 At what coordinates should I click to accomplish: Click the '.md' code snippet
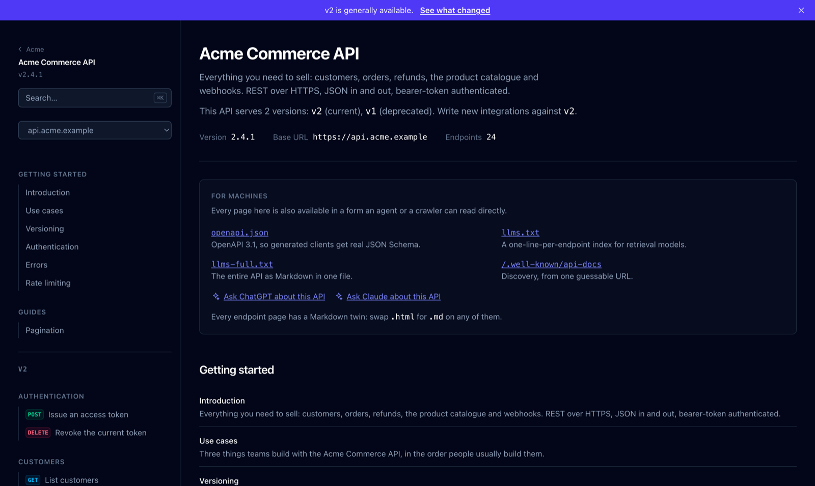[436, 317]
